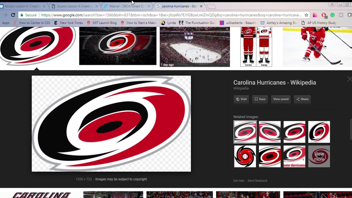This screenshot has width=352, height=198.
Task: Close the first Access Lesson 6 tab
Action: click(x=44, y=6)
